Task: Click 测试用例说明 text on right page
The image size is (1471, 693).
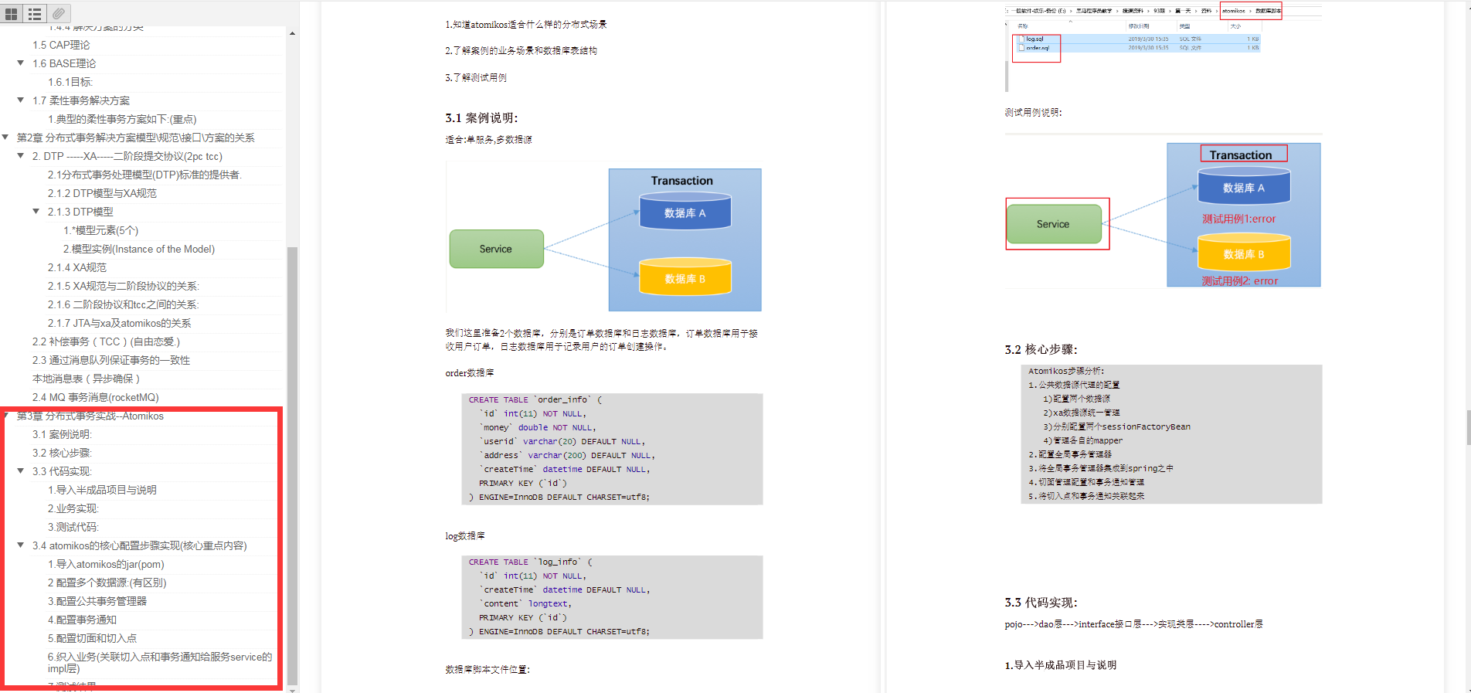Action: [1033, 112]
